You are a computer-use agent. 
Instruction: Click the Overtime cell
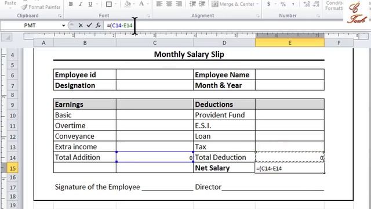coord(85,125)
